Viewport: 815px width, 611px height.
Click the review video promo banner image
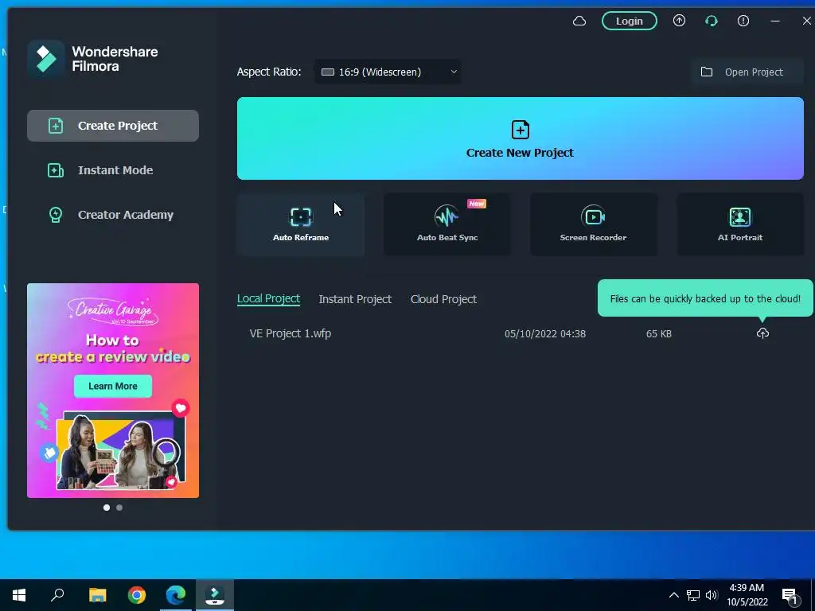click(113, 390)
